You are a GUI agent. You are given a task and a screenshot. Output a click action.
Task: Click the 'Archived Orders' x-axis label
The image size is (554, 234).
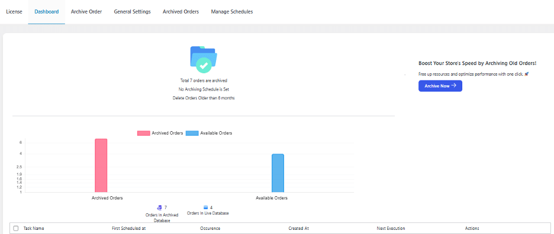pyautogui.click(x=107, y=198)
